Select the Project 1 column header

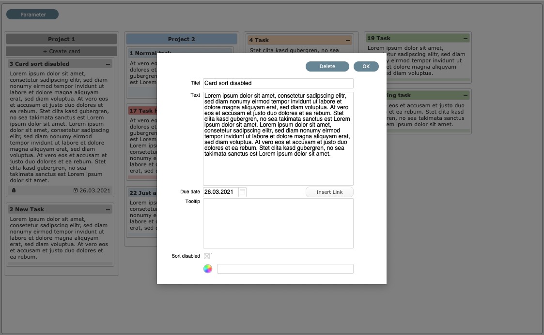click(x=62, y=39)
